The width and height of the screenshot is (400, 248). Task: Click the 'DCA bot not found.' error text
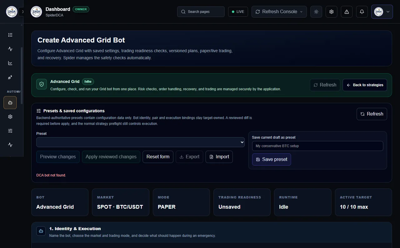tap(51, 175)
